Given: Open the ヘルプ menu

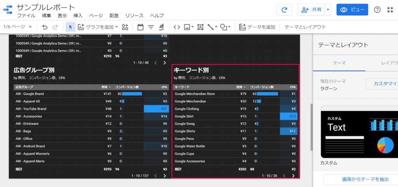Looking at the screenshot, I should tap(157, 15).
